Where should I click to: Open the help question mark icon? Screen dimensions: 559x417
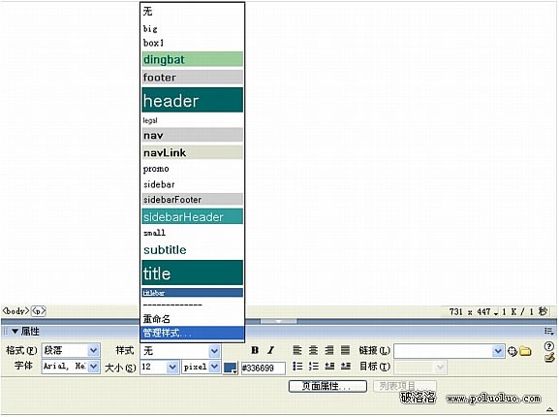549,346
